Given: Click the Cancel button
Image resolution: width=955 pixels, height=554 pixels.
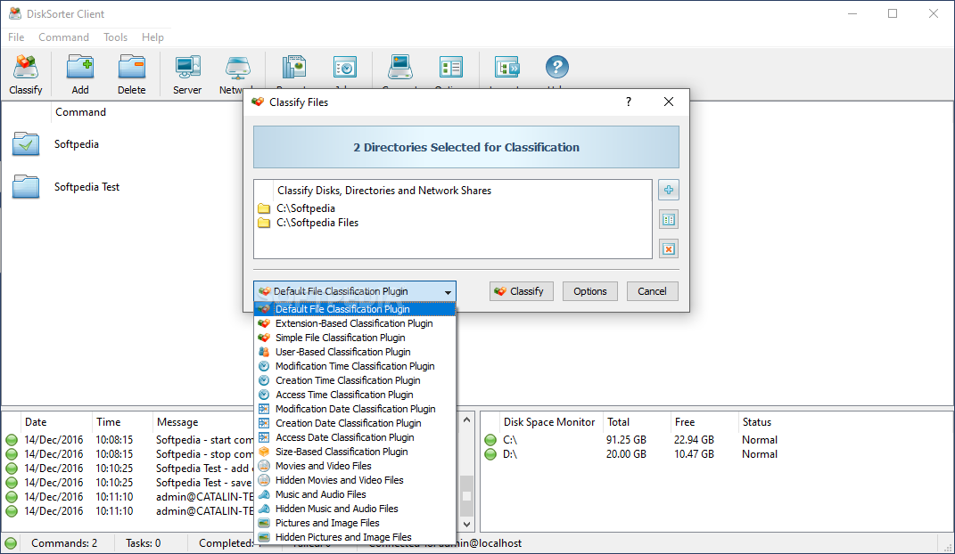Looking at the screenshot, I should click(x=652, y=291).
